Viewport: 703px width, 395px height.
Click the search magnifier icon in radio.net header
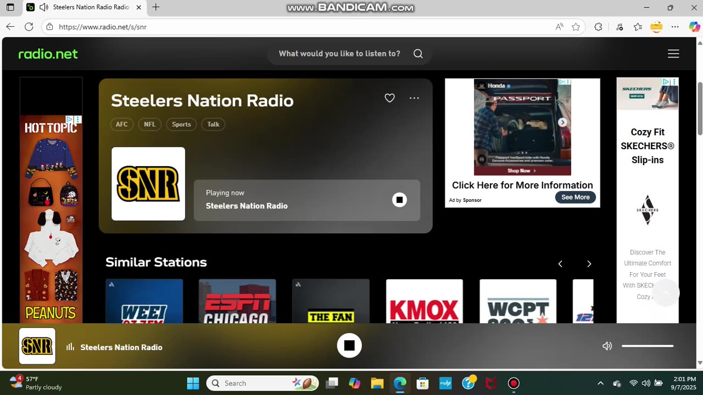coord(418,54)
